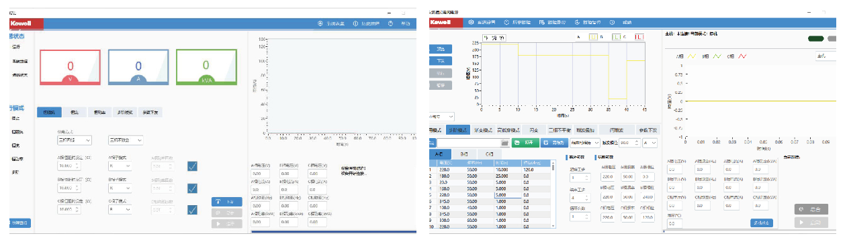
Task: Toggle the A-phase row checkbox
Action: coord(192,166)
